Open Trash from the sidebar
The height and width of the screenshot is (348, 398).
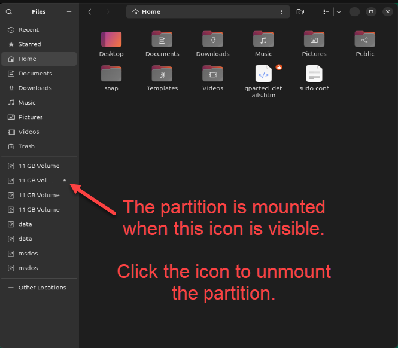pyautogui.click(x=26, y=146)
